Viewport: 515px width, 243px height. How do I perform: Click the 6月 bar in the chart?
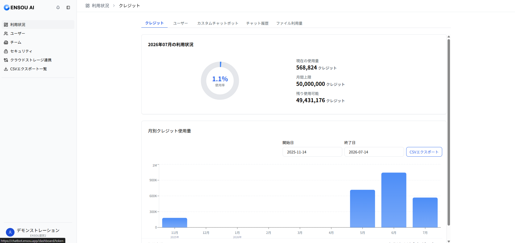pyautogui.click(x=394, y=200)
